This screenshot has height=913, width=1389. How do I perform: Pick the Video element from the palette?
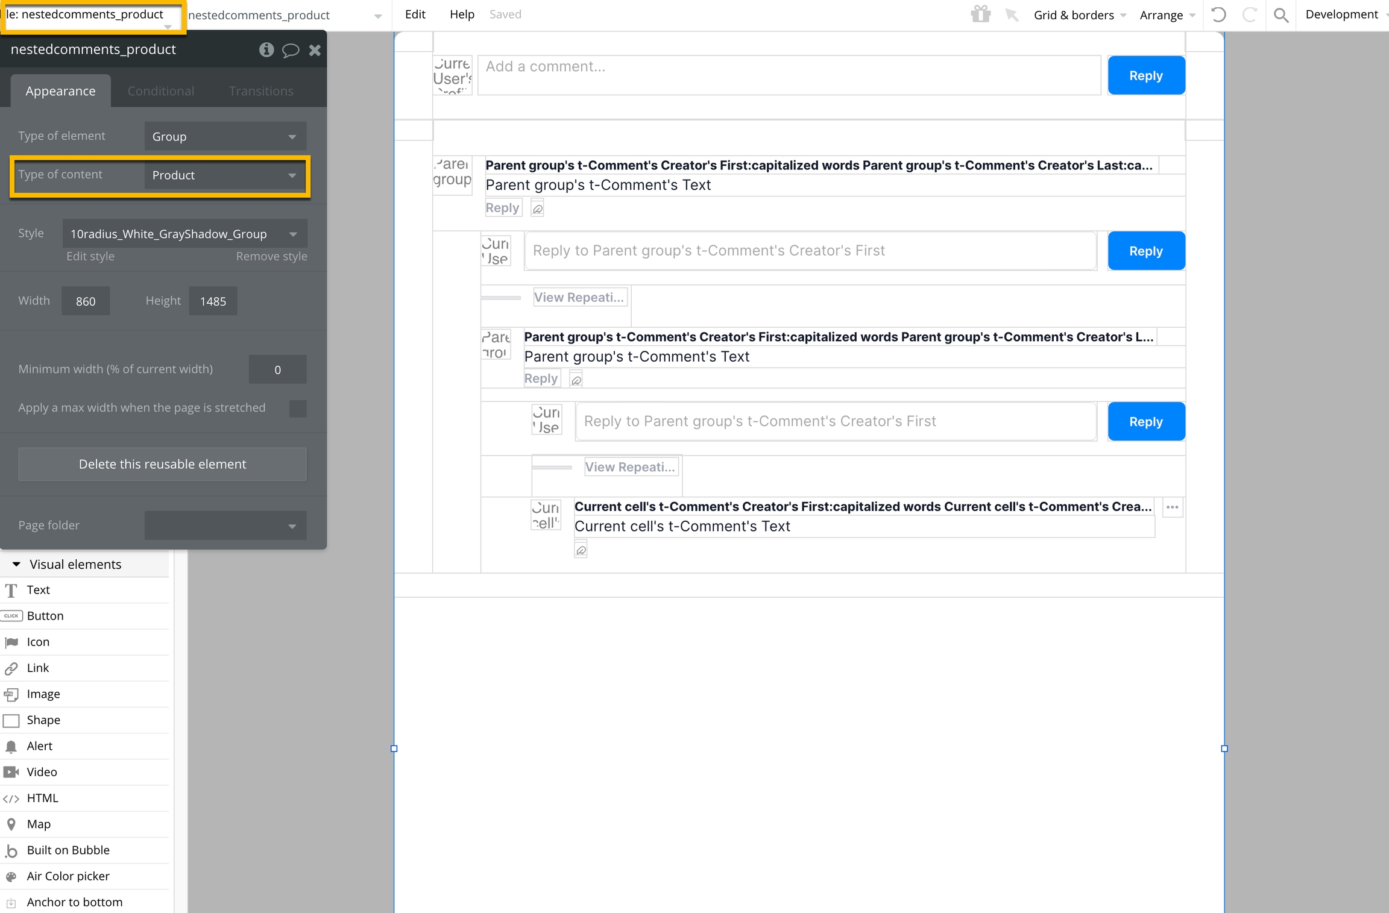click(41, 771)
